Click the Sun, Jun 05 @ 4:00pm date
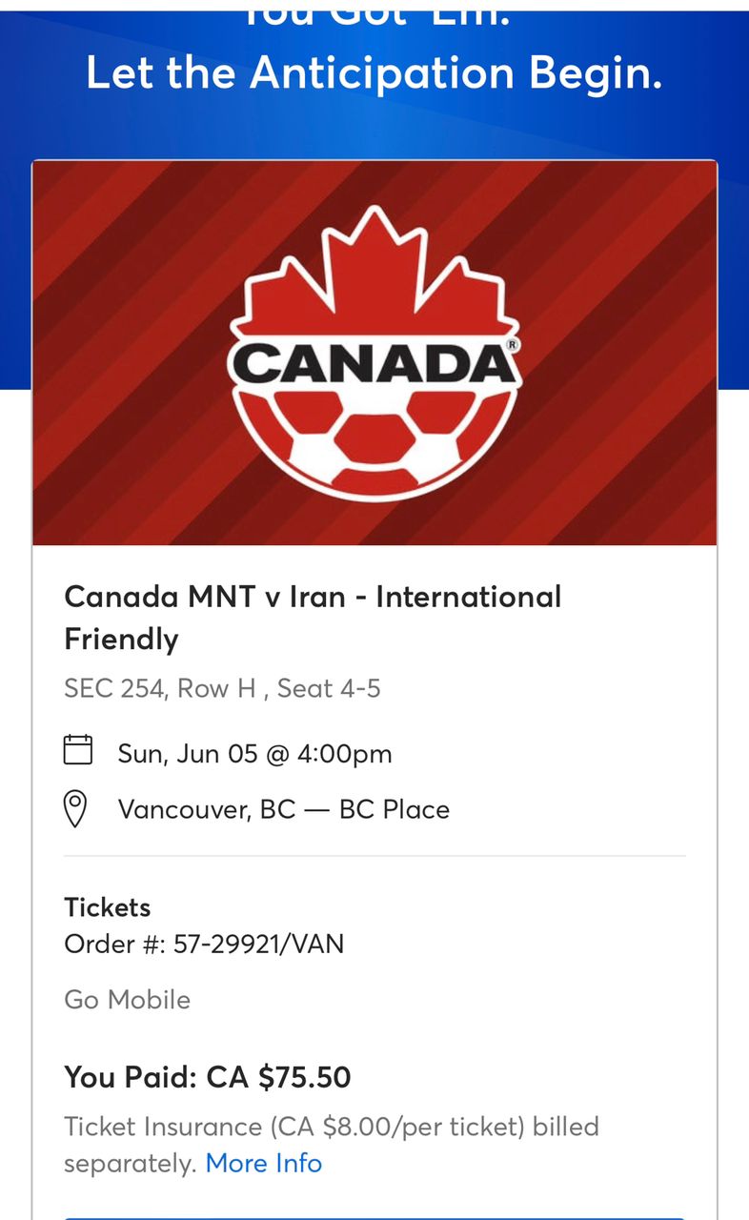 [x=254, y=753]
